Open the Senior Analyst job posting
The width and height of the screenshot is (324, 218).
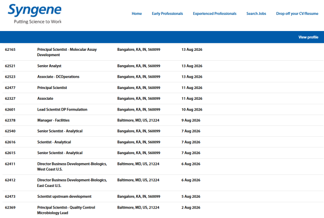click(x=49, y=66)
